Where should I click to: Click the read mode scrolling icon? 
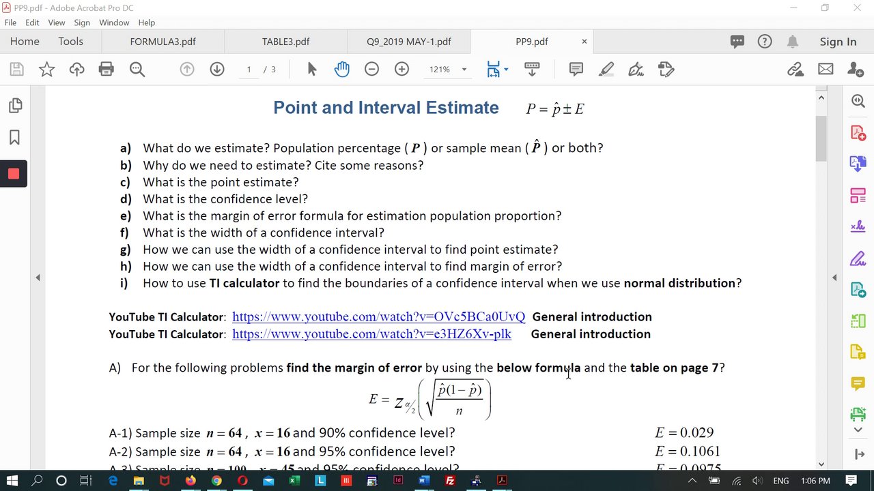532,69
